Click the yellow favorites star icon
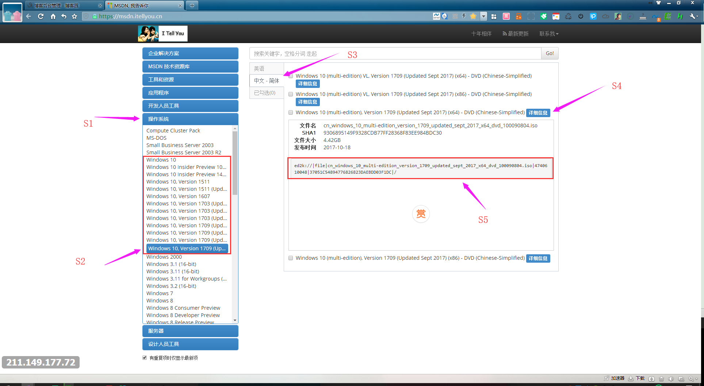This screenshot has height=386, width=704. point(473,16)
